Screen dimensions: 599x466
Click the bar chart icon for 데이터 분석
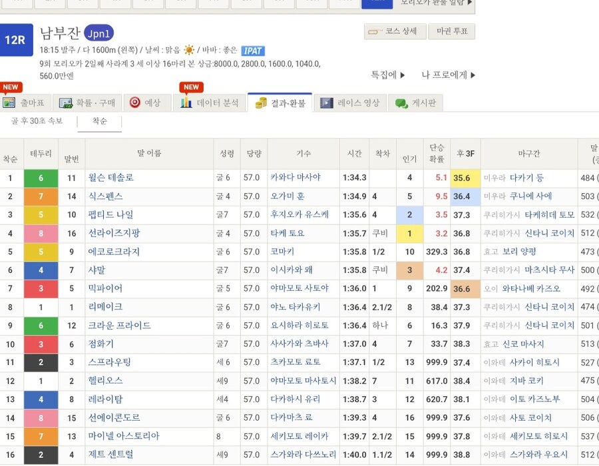tap(187, 103)
